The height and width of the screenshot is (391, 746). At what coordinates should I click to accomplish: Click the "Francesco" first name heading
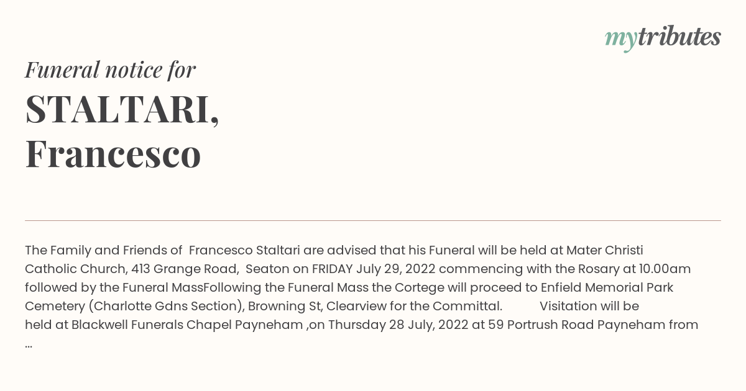(113, 153)
